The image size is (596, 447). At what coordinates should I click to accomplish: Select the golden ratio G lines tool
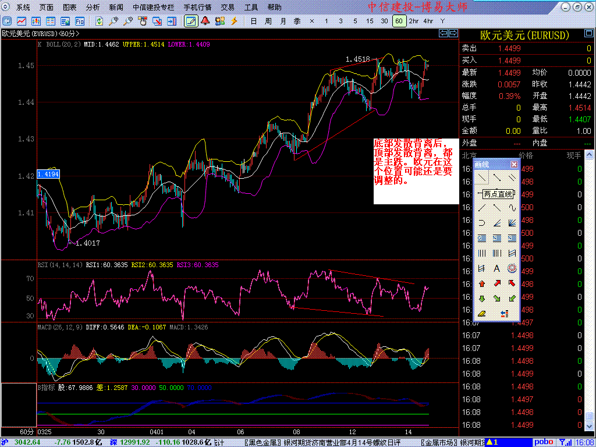click(x=482, y=238)
